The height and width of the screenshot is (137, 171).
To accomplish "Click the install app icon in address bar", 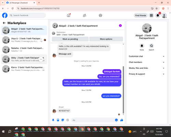I will point(152,9).
